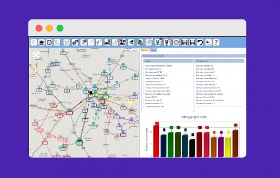Image resolution: width=280 pixels, height=178 pixels.
Task: Click the Km máximos row
Action: (154, 72)
